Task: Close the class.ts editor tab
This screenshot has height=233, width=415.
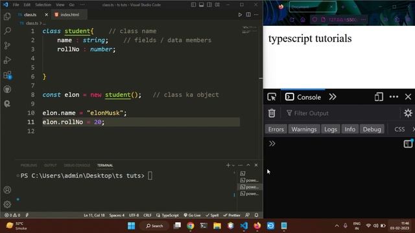Action: (x=46, y=15)
